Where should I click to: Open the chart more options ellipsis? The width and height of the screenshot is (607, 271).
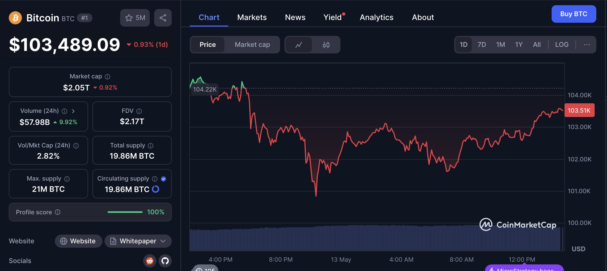click(587, 45)
